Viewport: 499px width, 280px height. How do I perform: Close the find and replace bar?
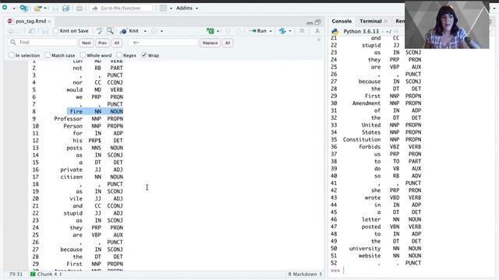(319, 40)
